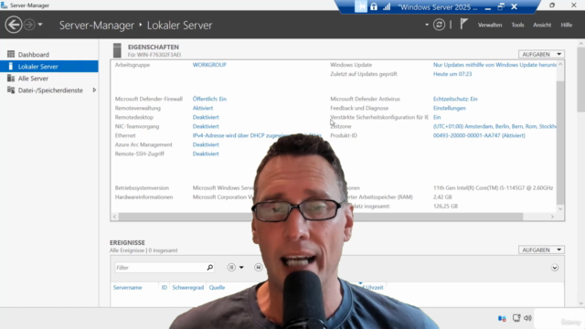The image size is (585, 329).
Task: Open the Ereignisse AUFGABEN dropdown
Action: [541, 249]
